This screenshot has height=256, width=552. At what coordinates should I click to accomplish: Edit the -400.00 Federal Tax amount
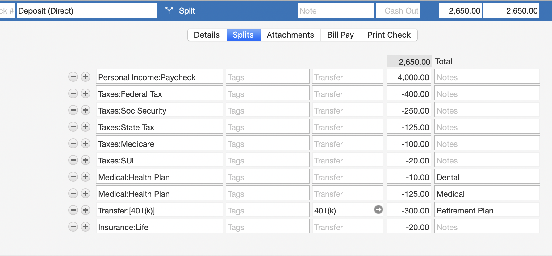(x=409, y=93)
